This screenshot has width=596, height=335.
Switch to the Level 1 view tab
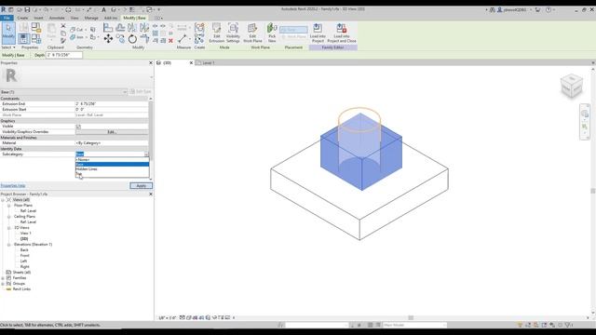tap(209, 63)
